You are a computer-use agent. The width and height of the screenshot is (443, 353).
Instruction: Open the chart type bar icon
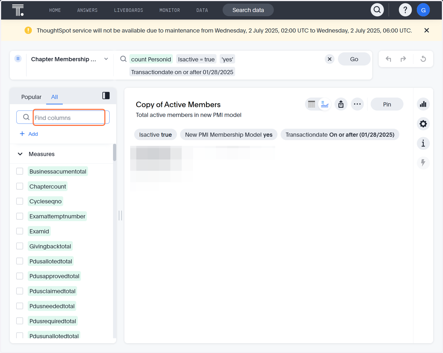click(423, 104)
